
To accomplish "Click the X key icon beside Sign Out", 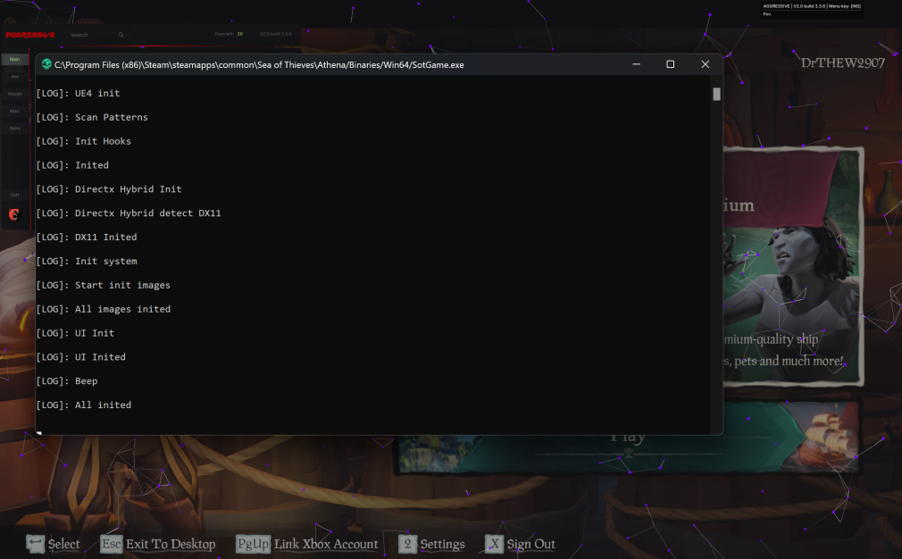I will [x=494, y=544].
